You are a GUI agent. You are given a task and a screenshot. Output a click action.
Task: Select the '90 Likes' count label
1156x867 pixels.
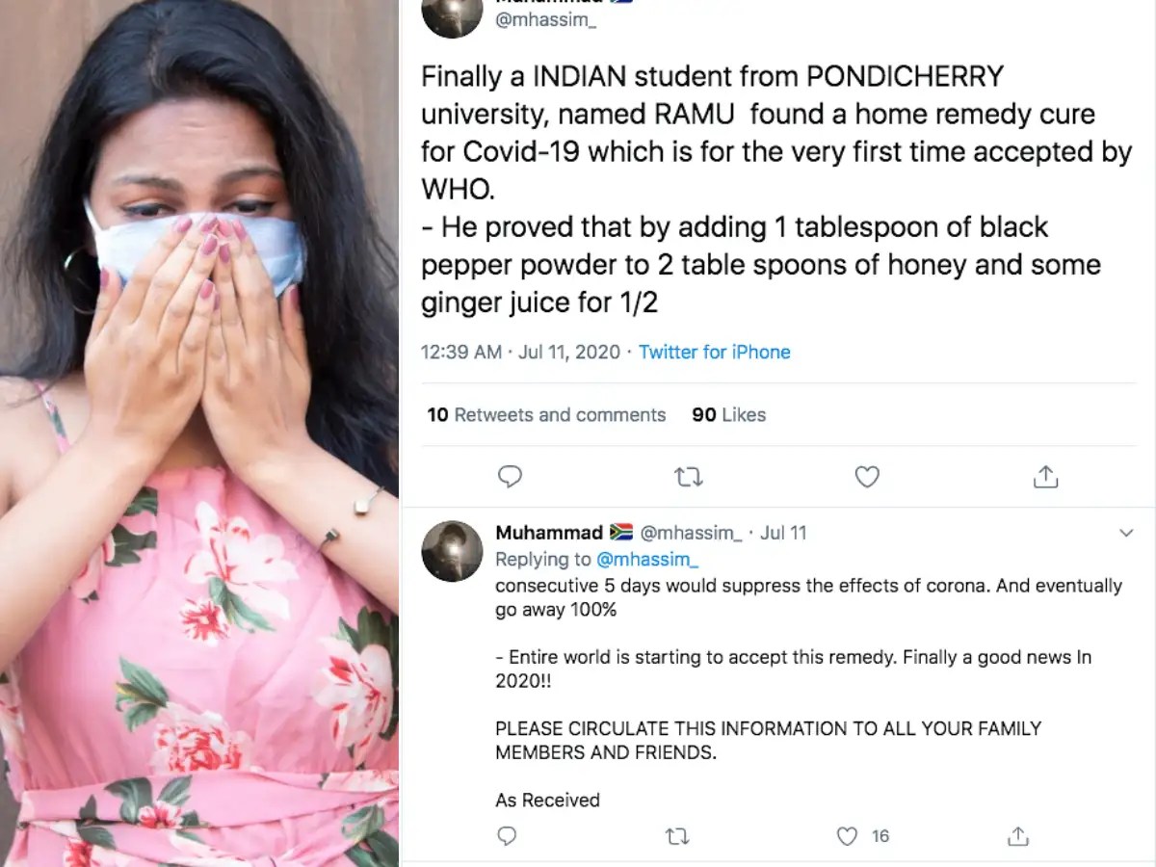point(727,415)
